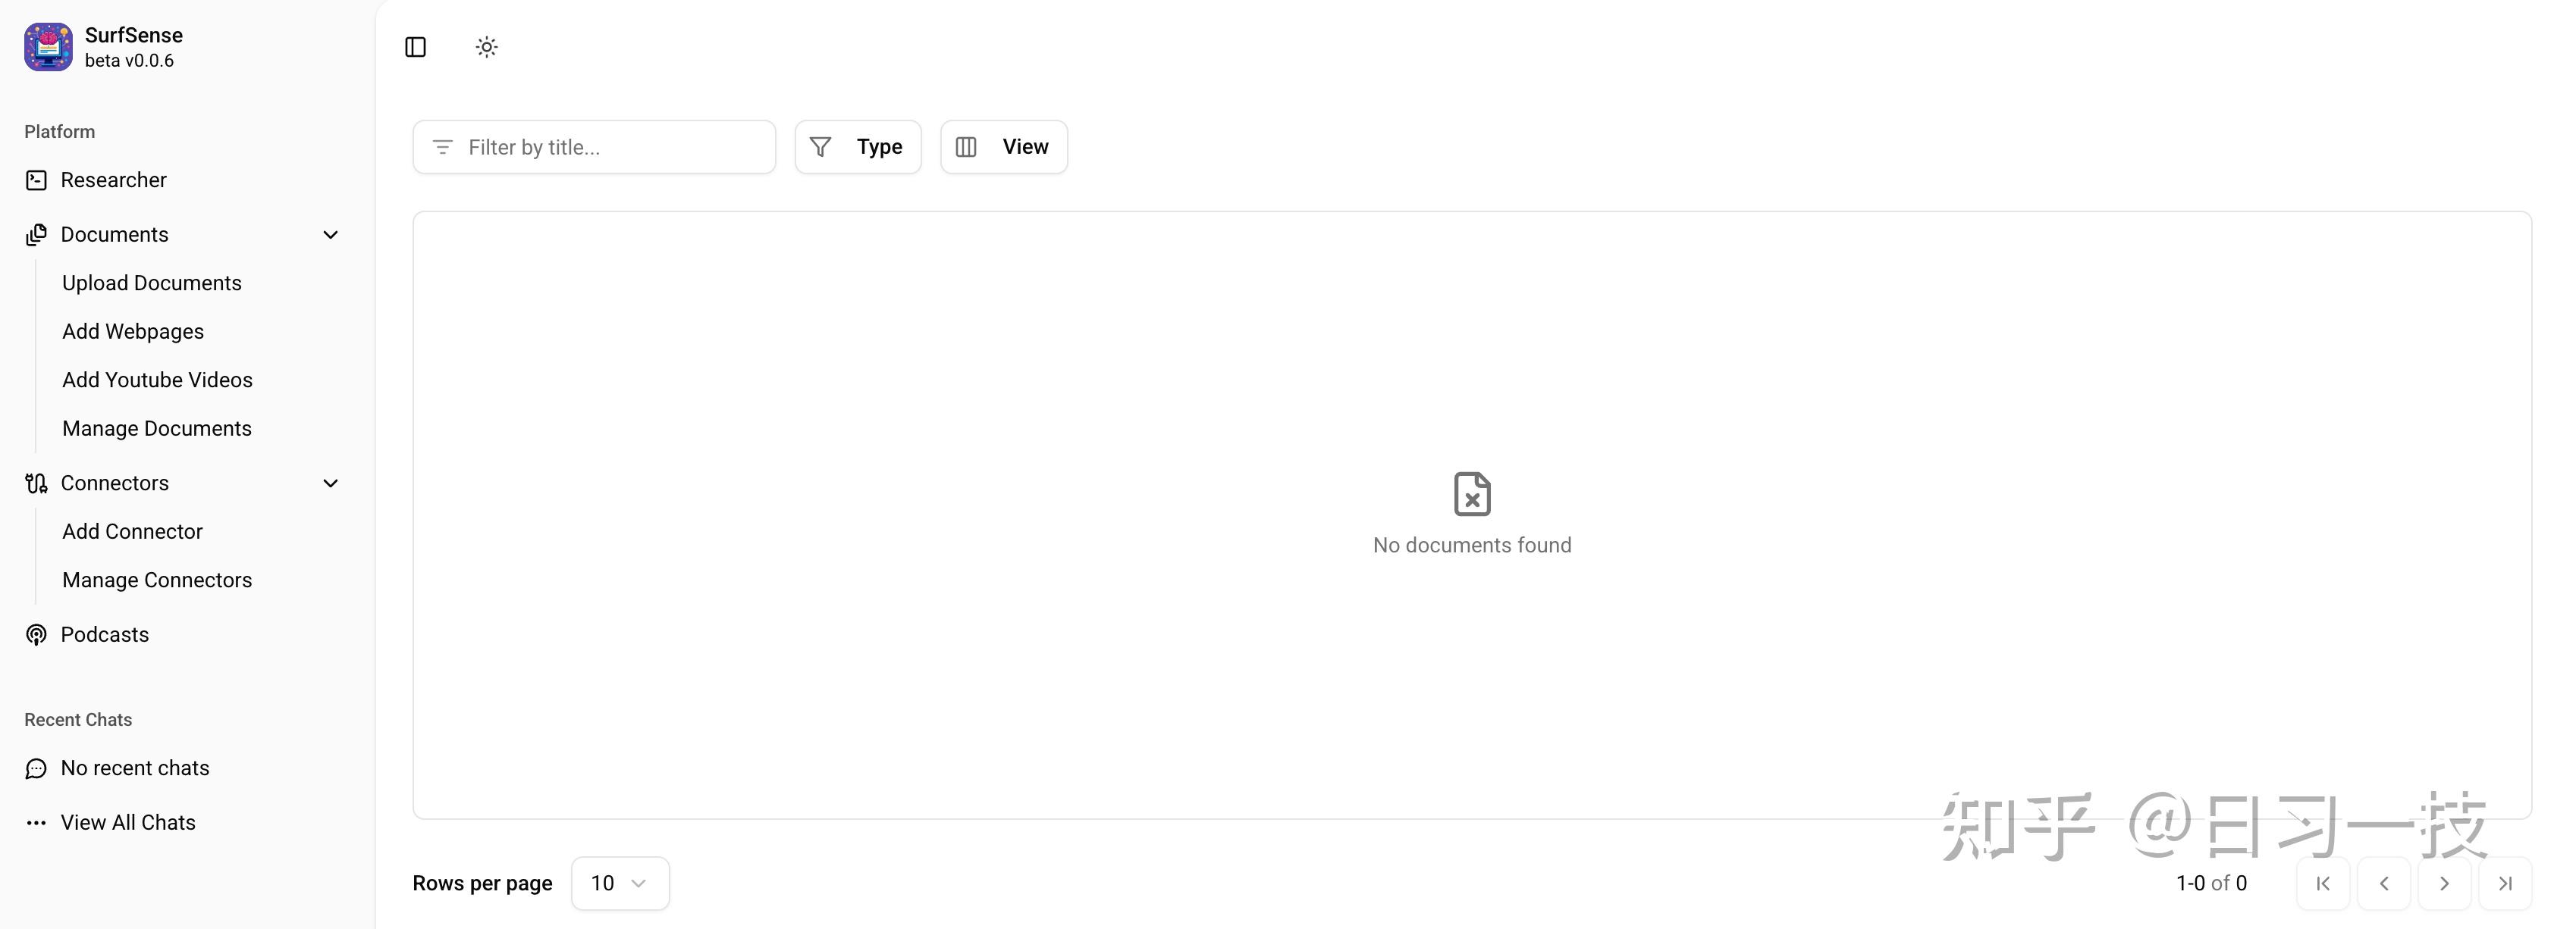2554x929 pixels.
Task: Open the Researcher page
Action: click(x=113, y=180)
